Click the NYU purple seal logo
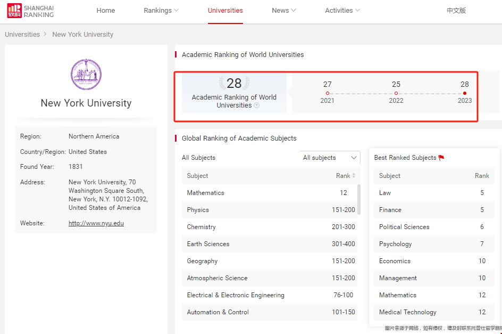 coord(86,75)
